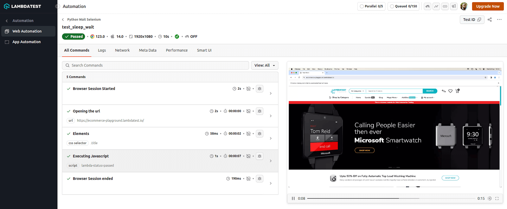Click the 00:00:07 timestamp
This screenshot has width=507, height=209.
point(235,156)
